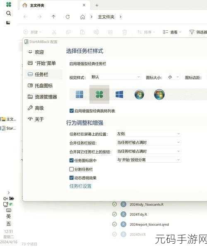This screenshot has height=247, width=207.
Task: Click 主文件夹 in the address breadcrumb
Action: pos(106,17)
